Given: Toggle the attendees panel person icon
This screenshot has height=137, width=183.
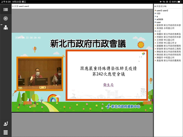Looking at the screenshot, I should coord(6,27).
